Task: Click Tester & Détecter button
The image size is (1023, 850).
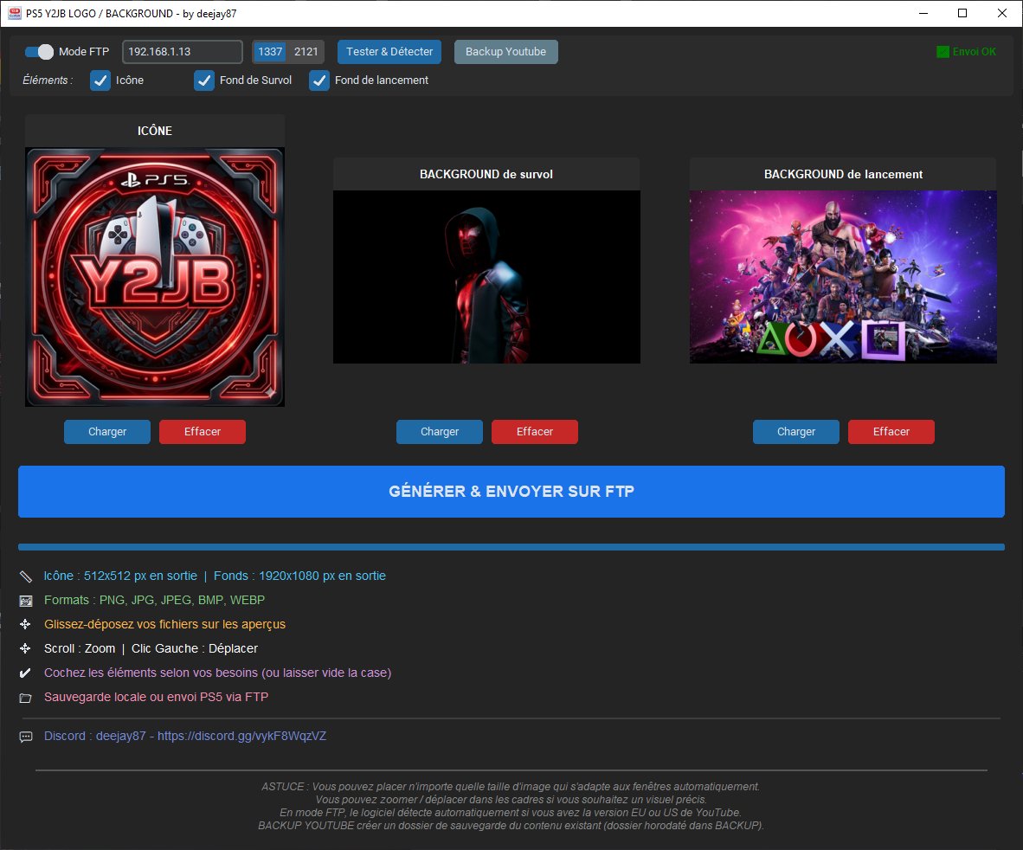Action: pyautogui.click(x=389, y=52)
